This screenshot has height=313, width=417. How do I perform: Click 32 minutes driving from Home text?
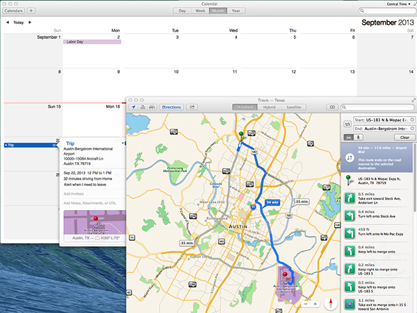[88, 179]
